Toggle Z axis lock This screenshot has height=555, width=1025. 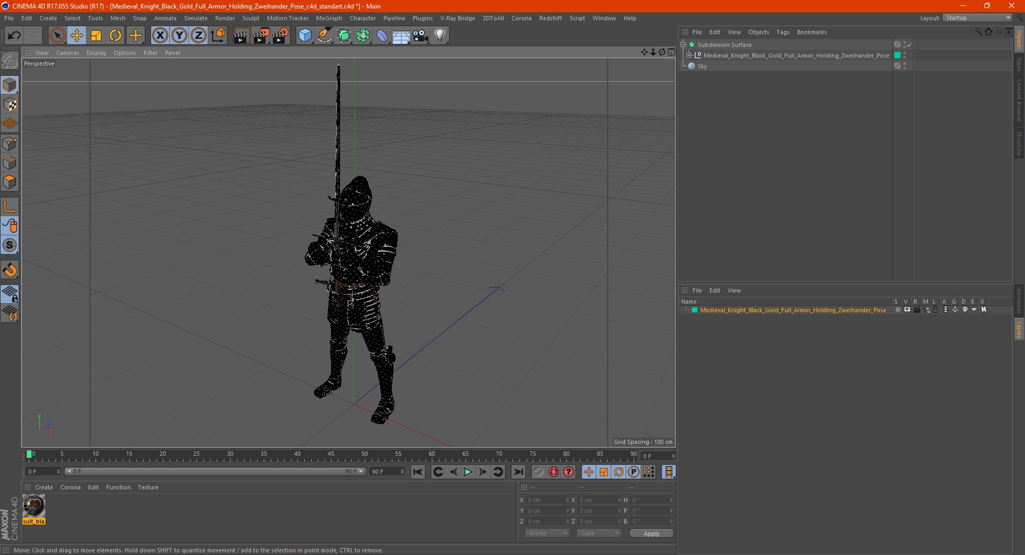[199, 36]
